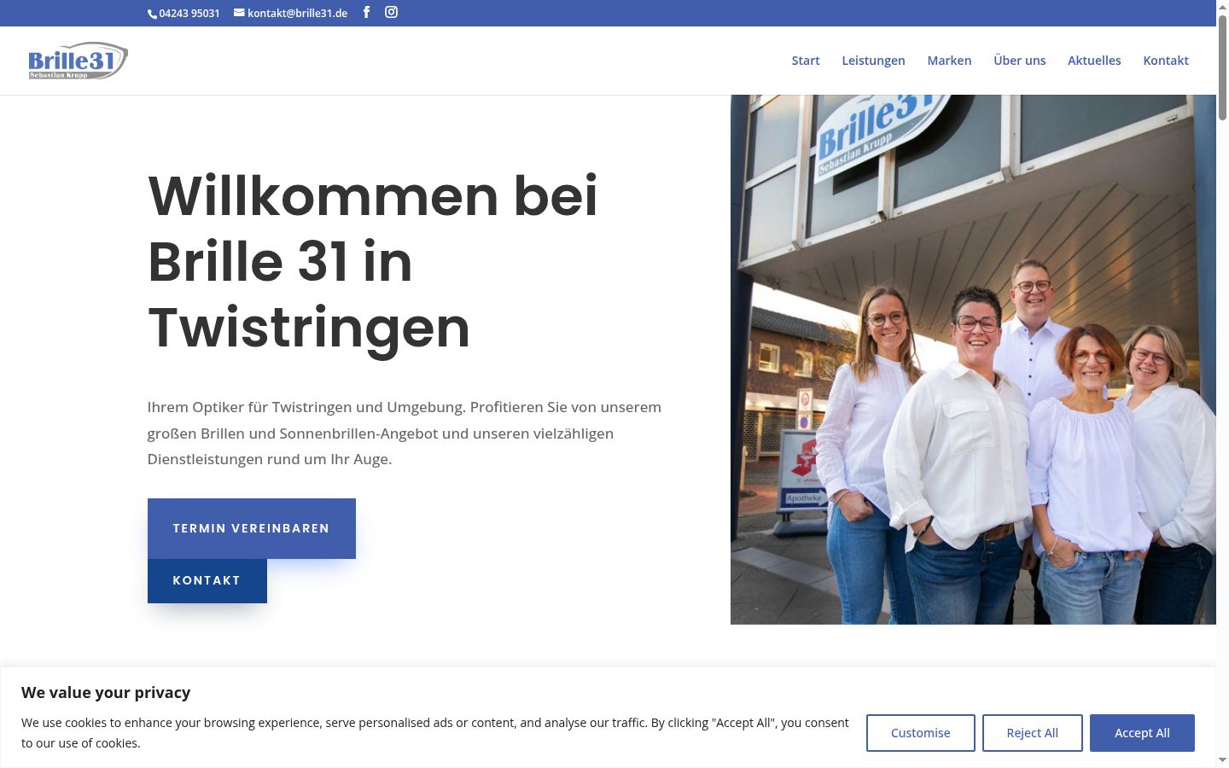Call phone number 04243 95031
Image resolution: width=1229 pixels, height=768 pixels.
[184, 13]
